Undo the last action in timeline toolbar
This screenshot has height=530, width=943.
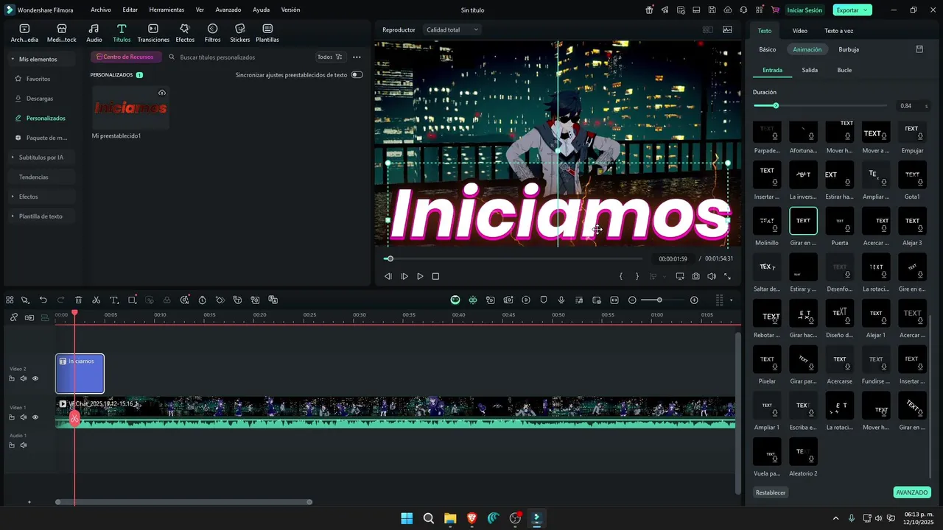tap(43, 300)
